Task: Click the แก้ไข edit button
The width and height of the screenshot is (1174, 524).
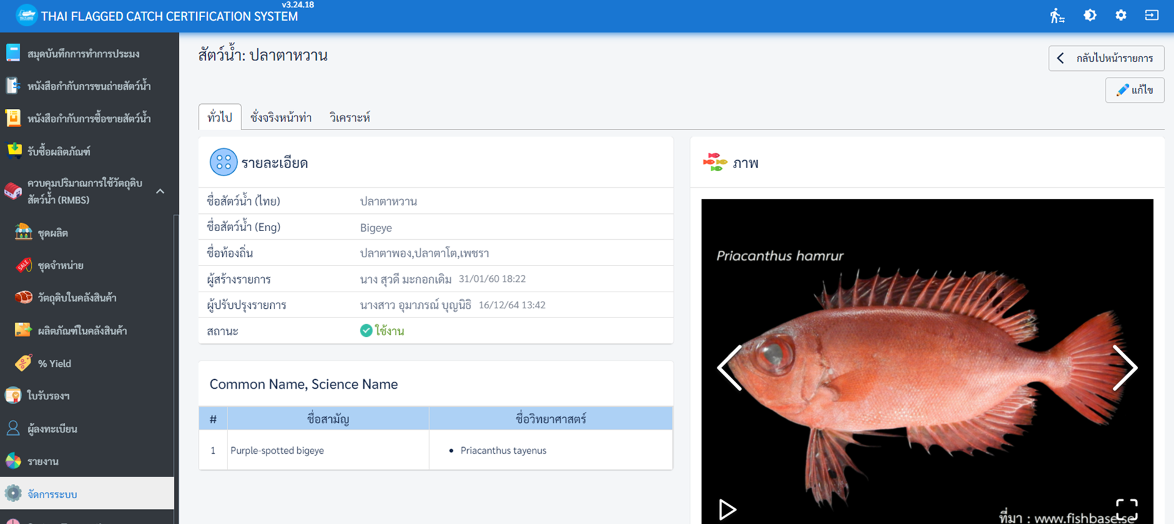Action: tap(1134, 90)
